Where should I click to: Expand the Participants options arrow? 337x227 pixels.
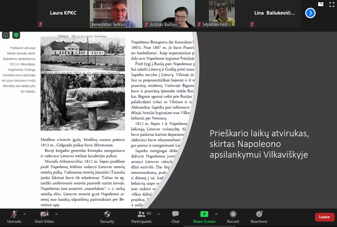point(159,214)
